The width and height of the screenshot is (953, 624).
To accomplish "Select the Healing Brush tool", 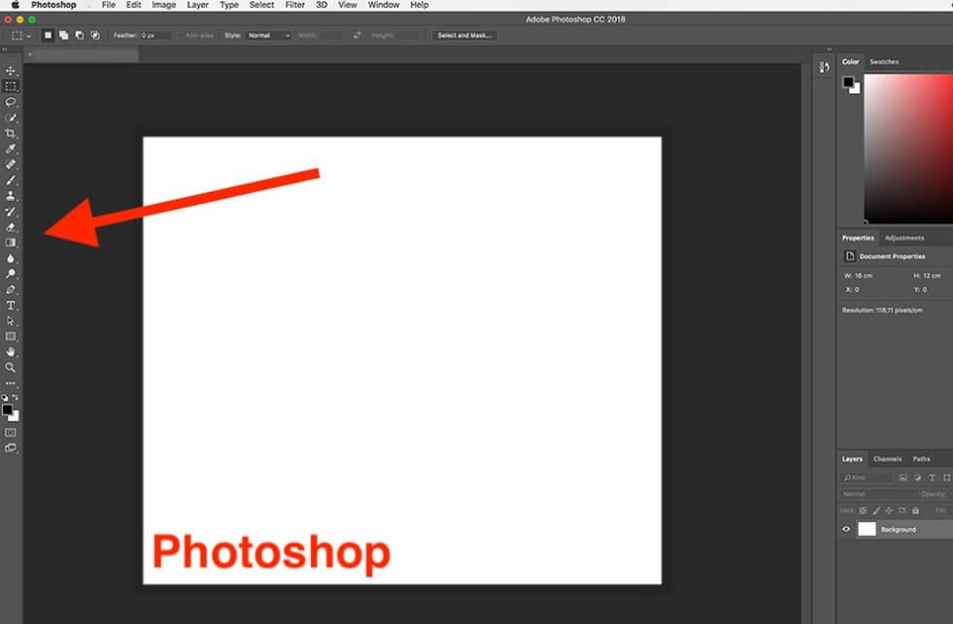I will point(11,165).
